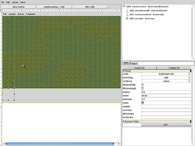Collapse the Dynamic Fields section

[123, 121]
